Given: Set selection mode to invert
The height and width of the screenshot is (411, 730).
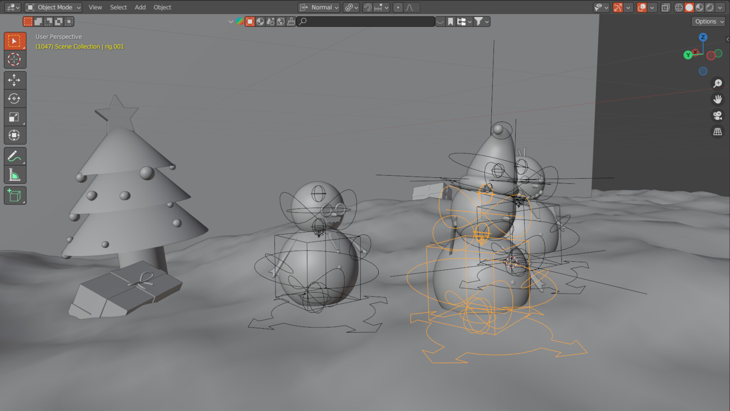Looking at the screenshot, I should 58,21.
